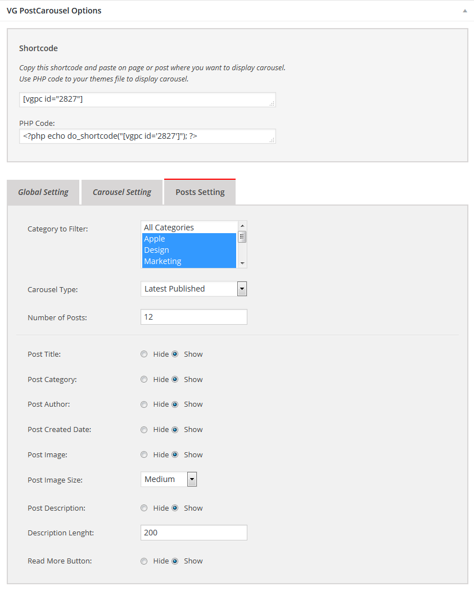Select Hide for Post Title

pyautogui.click(x=144, y=354)
